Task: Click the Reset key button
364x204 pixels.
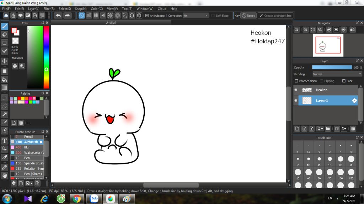Action: [x=248, y=16]
